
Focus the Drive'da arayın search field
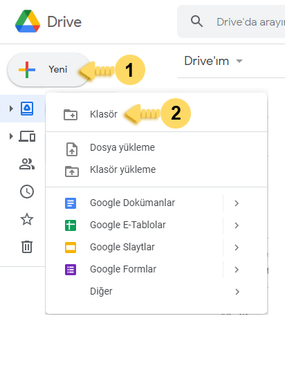[249, 21]
